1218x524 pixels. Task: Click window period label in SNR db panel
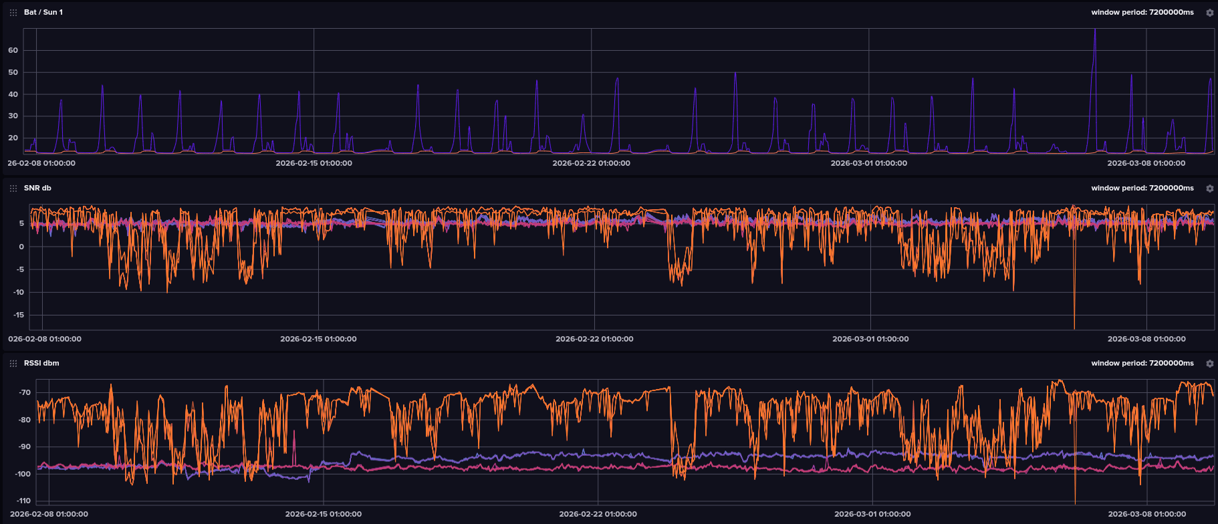pyautogui.click(x=1142, y=188)
